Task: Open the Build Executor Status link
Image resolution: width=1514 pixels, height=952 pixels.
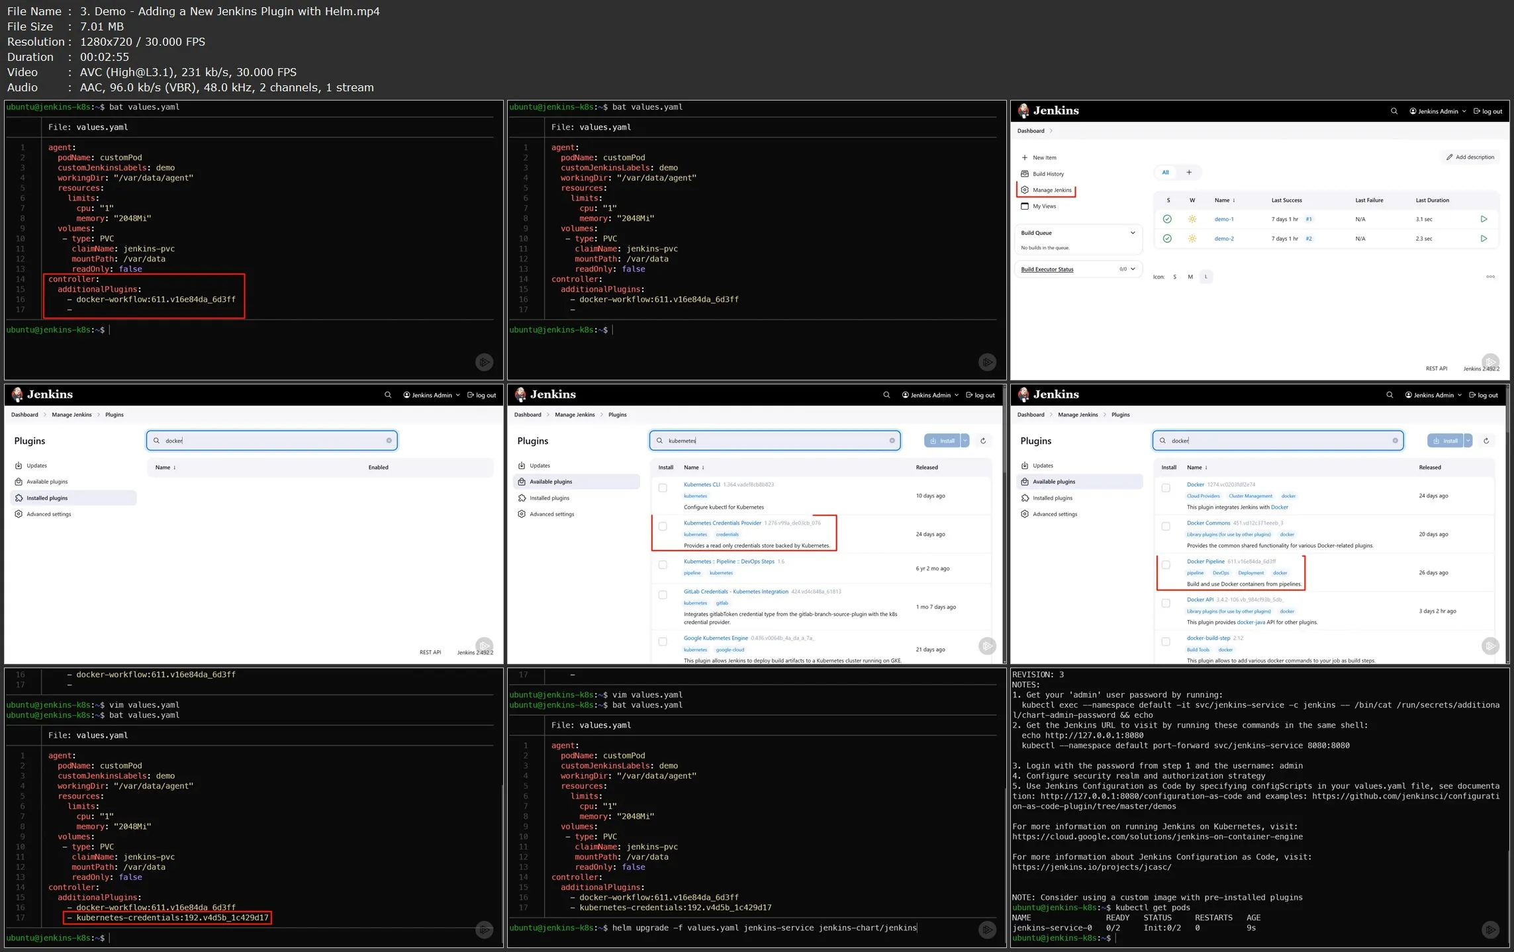Action: (1047, 269)
